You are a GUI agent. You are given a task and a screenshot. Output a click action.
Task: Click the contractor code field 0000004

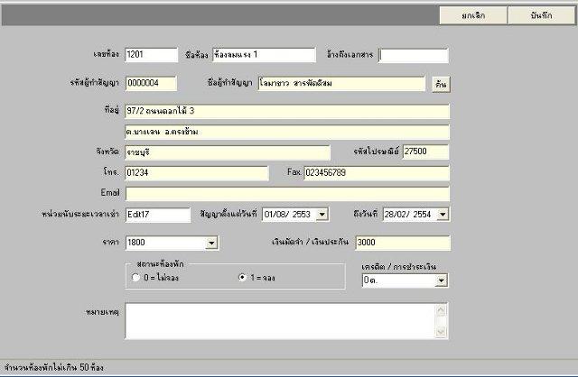click(151, 83)
